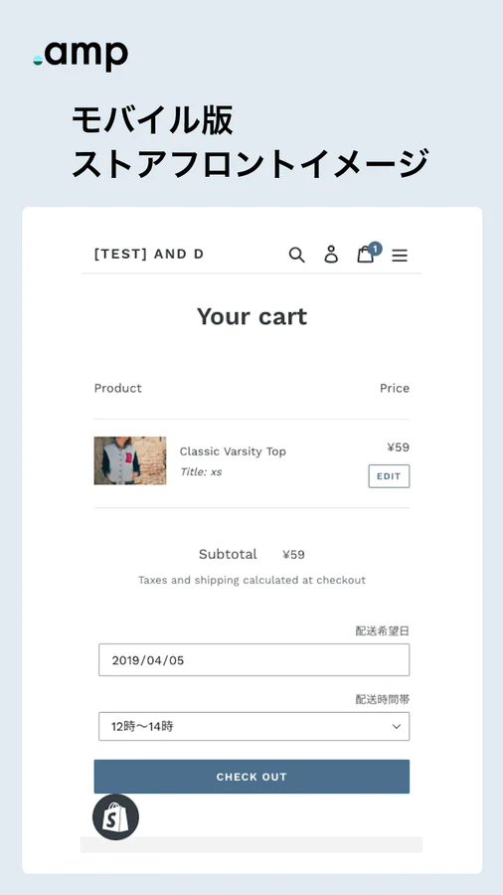
Task: Open the search magnifier icon
Action: point(296,255)
